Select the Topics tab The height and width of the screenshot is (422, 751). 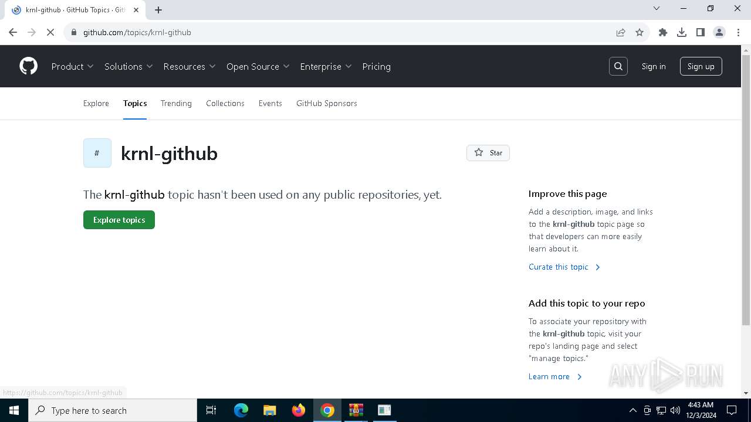tap(135, 103)
